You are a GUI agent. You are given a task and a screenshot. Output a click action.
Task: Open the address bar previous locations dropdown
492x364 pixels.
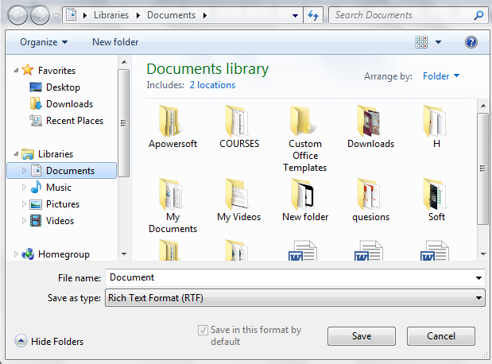(x=295, y=15)
